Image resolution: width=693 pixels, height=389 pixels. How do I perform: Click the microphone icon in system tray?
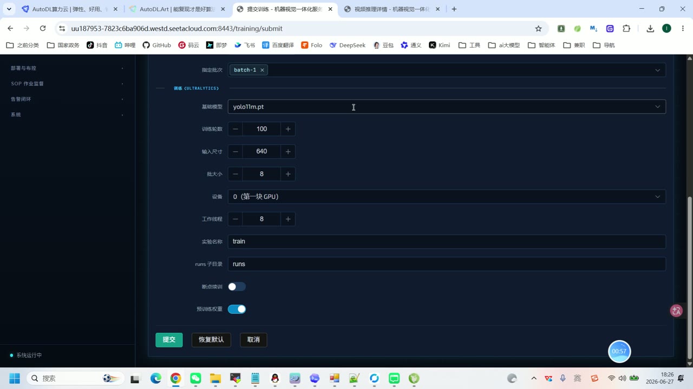point(563,378)
